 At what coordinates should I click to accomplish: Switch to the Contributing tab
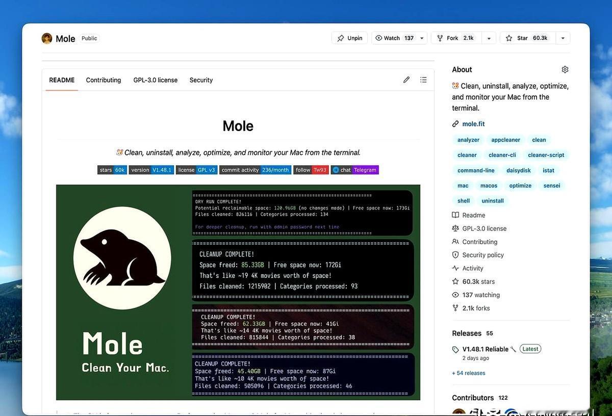104,80
